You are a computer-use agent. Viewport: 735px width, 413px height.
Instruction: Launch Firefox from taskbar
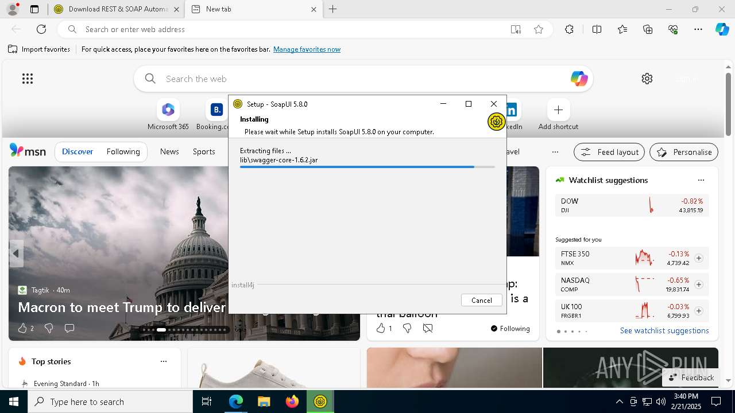[x=292, y=402]
